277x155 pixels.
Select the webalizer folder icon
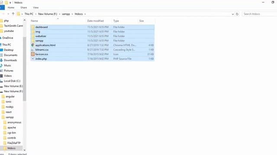33,36
